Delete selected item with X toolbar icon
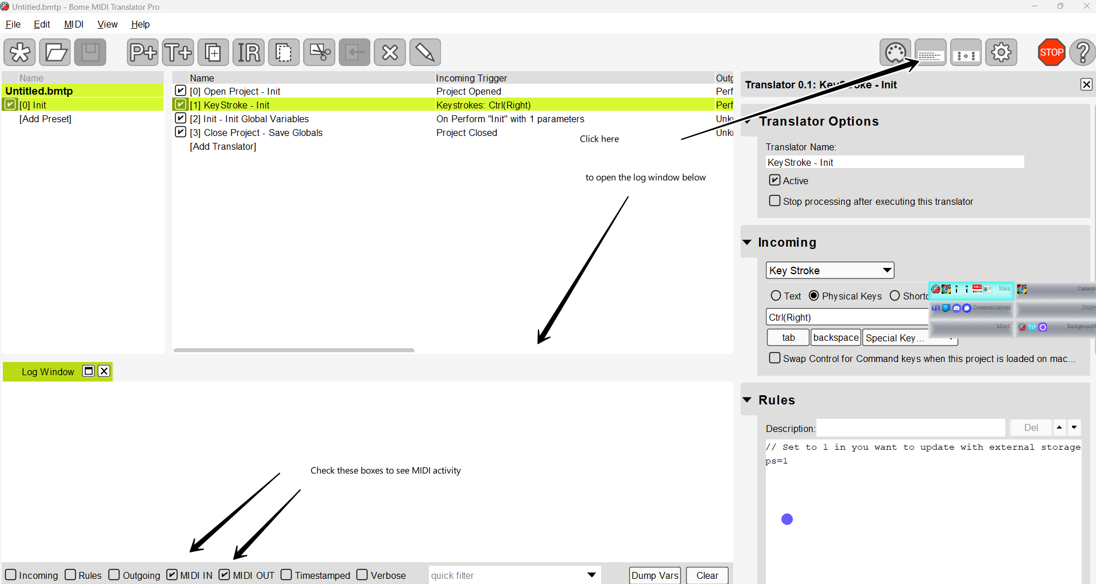Viewport: 1096px width, 584px height. point(390,52)
